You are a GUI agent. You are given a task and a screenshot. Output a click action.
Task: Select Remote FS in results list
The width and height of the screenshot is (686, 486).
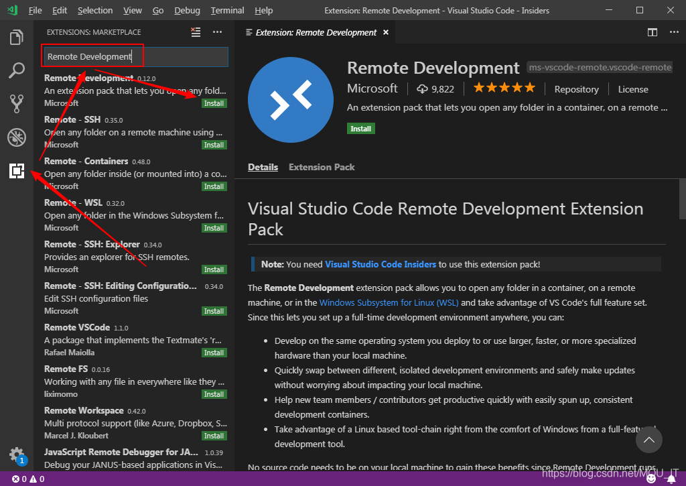(134, 381)
